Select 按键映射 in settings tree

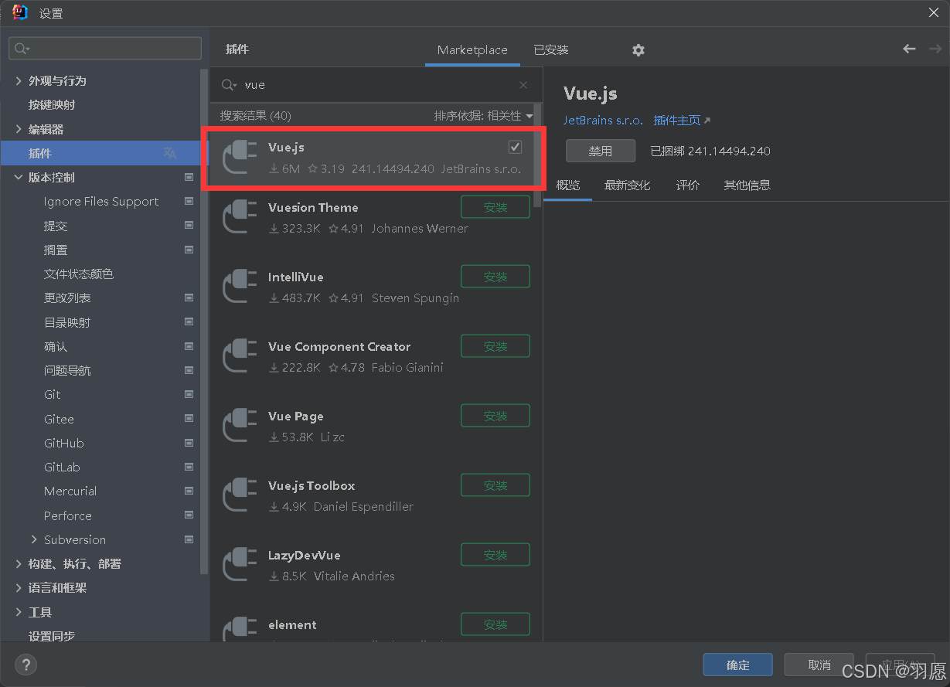[52, 104]
